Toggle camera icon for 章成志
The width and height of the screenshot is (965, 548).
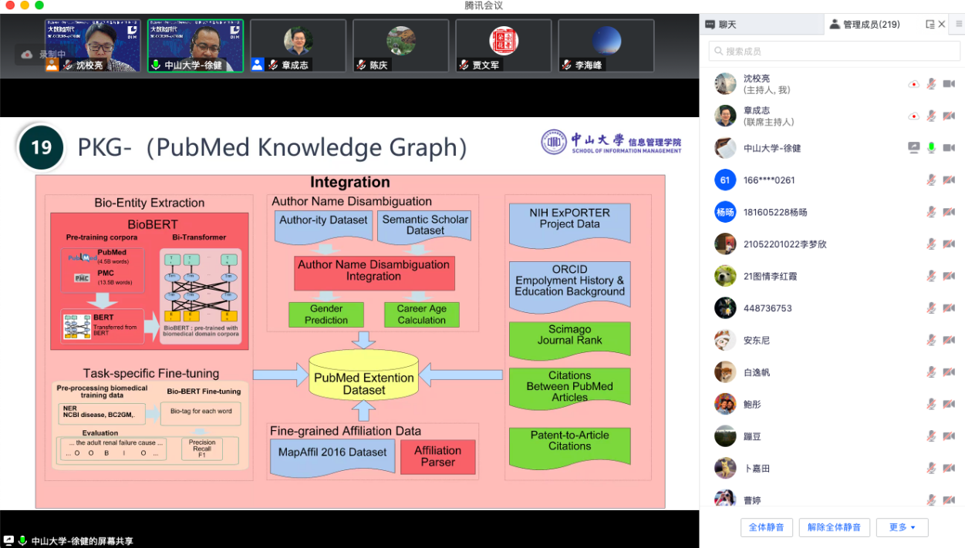(949, 116)
